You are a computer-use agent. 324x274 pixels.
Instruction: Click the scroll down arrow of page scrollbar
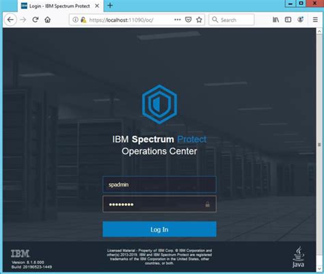(319, 268)
